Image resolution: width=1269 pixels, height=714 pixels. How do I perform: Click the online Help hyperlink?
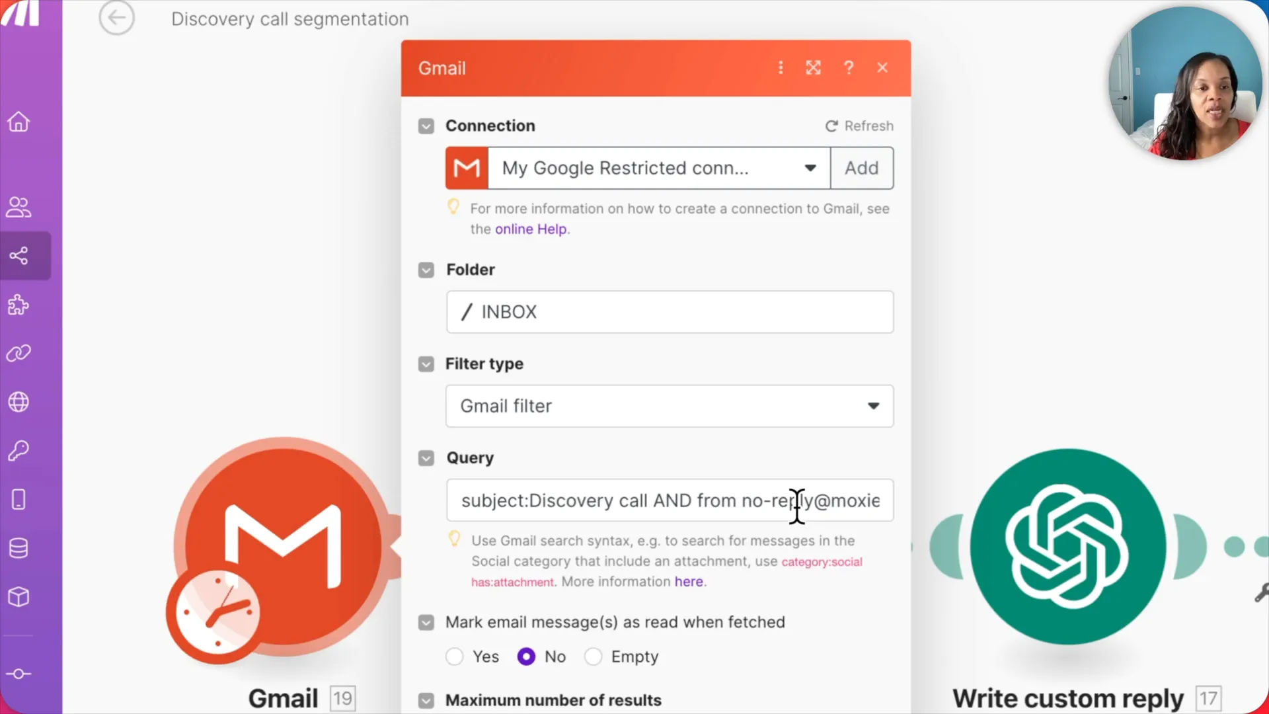[x=530, y=228]
